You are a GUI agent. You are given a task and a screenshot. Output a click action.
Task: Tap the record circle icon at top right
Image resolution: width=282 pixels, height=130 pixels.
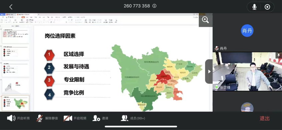click(267, 7)
